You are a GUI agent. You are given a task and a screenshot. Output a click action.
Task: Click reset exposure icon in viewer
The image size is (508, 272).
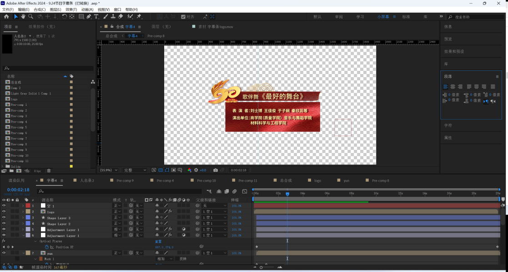click(196, 170)
